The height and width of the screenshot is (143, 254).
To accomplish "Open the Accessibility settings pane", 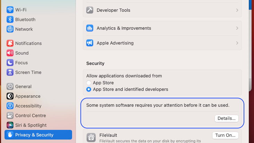I will tap(38, 106).
